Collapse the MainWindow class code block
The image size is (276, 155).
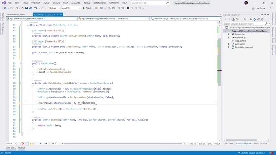click(x=21, y=25)
